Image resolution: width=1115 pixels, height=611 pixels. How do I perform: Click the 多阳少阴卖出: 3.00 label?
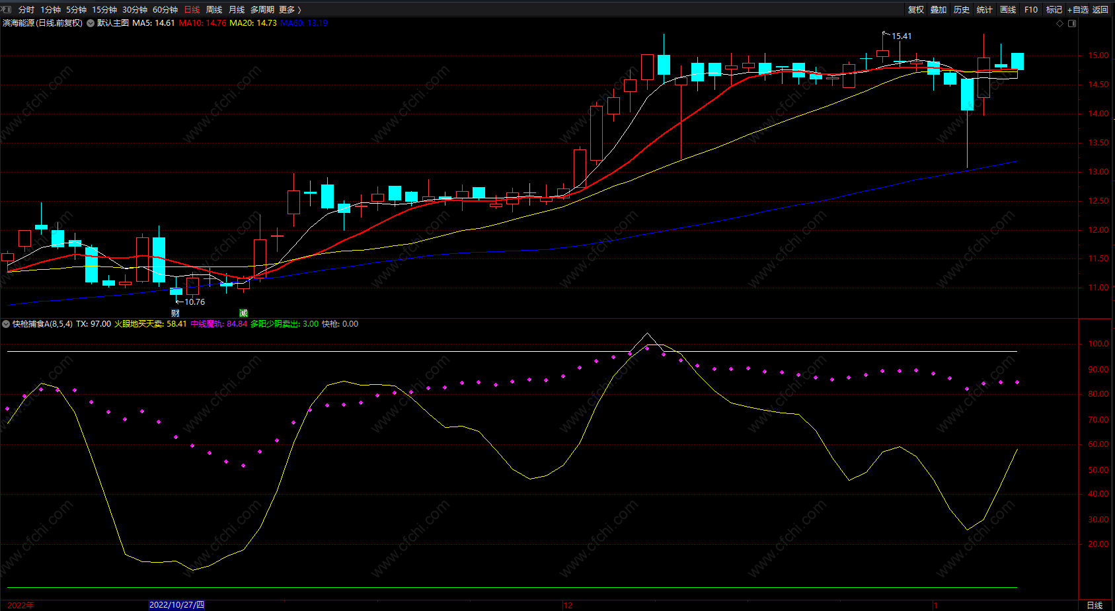[284, 324]
